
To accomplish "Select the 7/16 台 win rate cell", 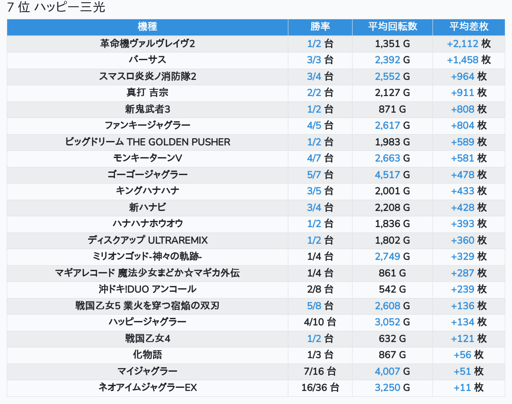I will 320,372.
